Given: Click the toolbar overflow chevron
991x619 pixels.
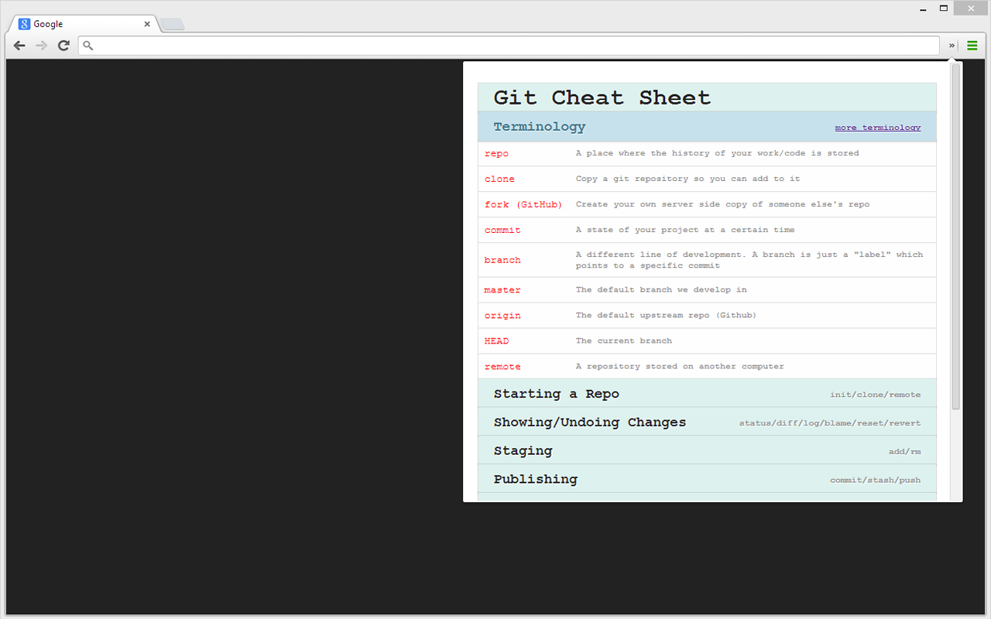Looking at the screenshot, I should tap(951, 46).
